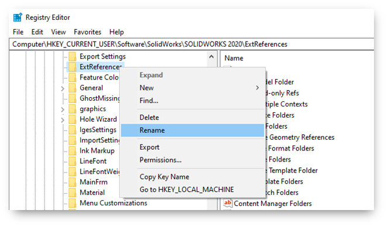Open the File menu
This screenshot has width=388, height=227.
coord(18,32)
